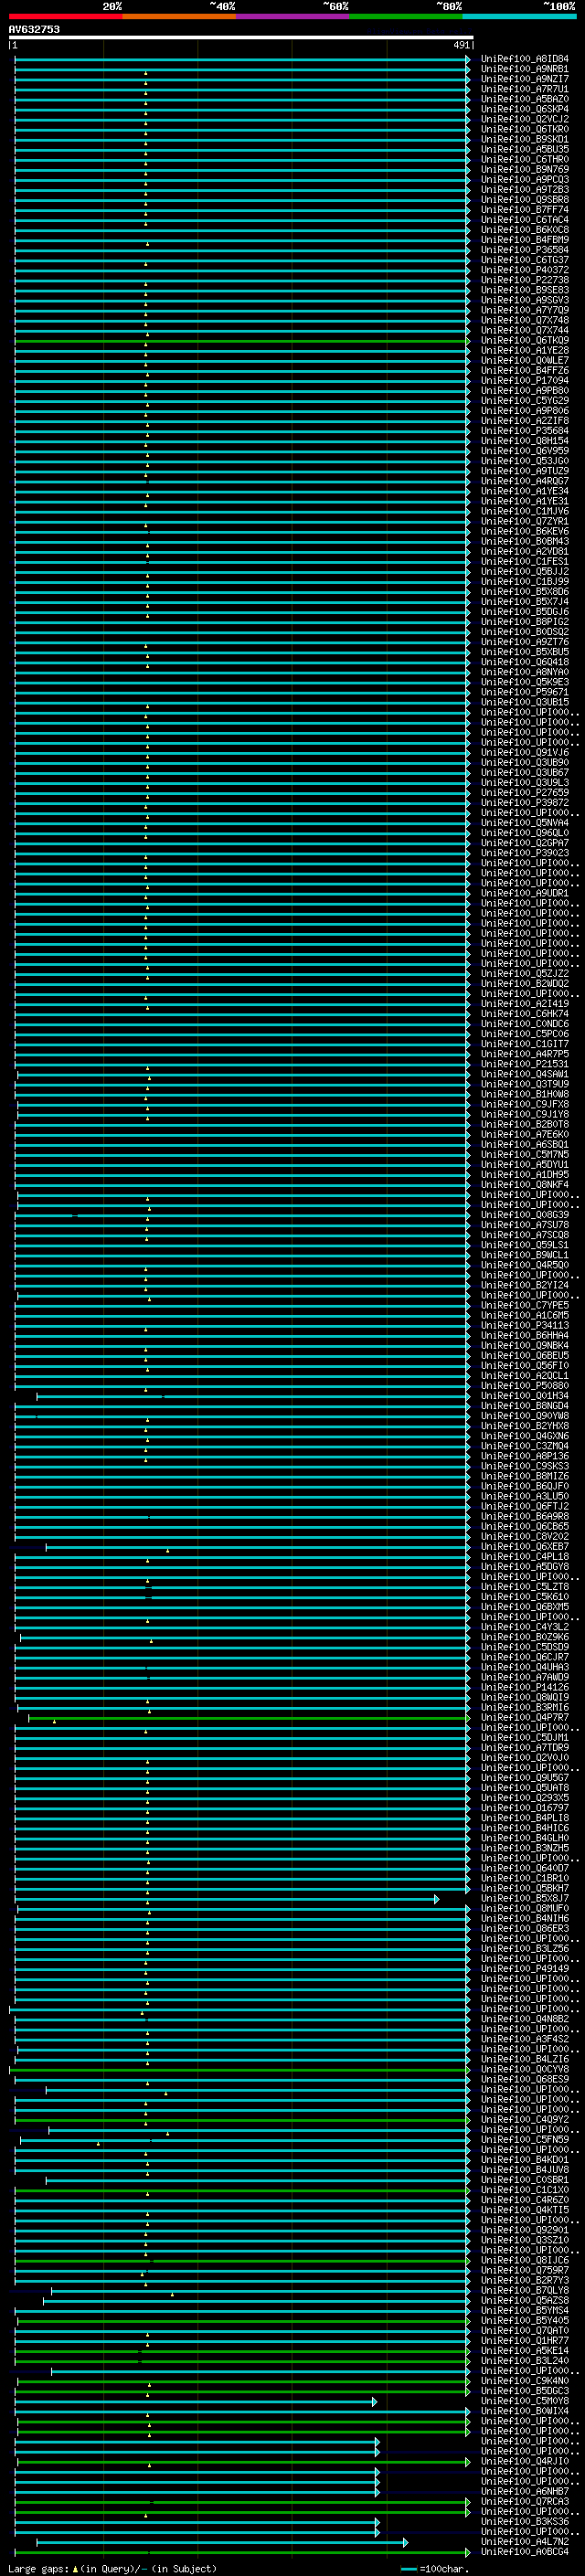Image resolution: width=585 pixels, height=2576 pixels.
Task: Click the query end position 491
Action: click(x=461, y=45)
